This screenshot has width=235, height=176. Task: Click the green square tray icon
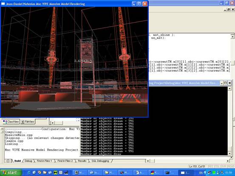214,173
